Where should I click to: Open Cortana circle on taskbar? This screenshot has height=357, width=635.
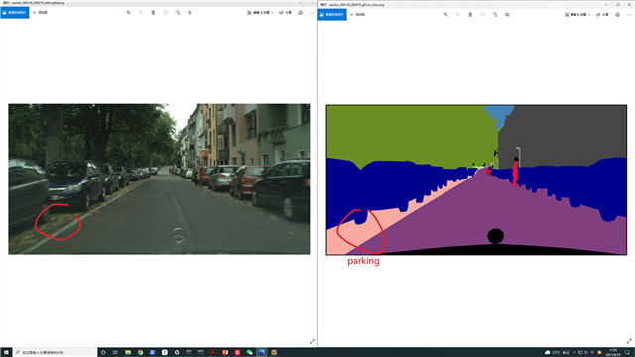pos(103,353)
